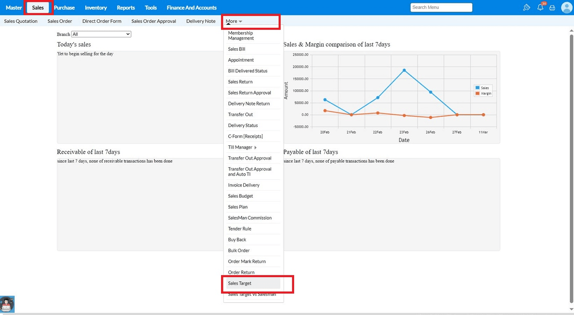Click the printer icon in header
574x315 pixels.
(x=552, y=8)
